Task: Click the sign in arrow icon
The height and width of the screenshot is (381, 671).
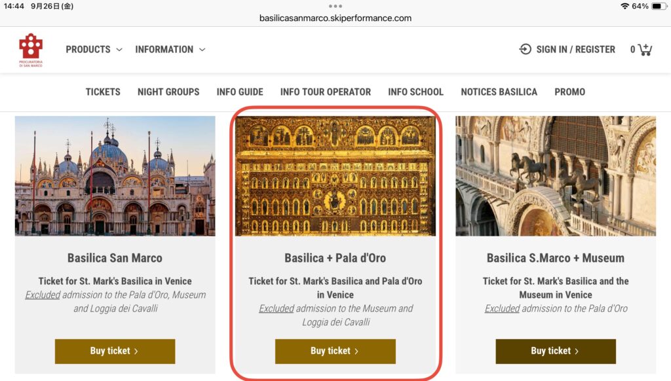Action: (x=525, y=49)
